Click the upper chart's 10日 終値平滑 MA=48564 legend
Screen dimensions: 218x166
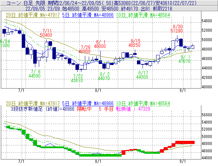[x=143, y=15]
